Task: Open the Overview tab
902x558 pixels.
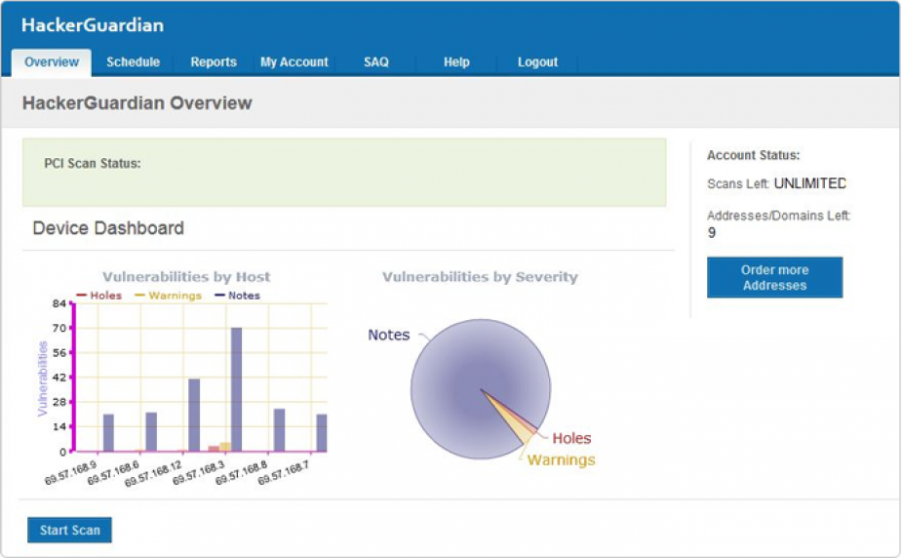Action: 52,62
